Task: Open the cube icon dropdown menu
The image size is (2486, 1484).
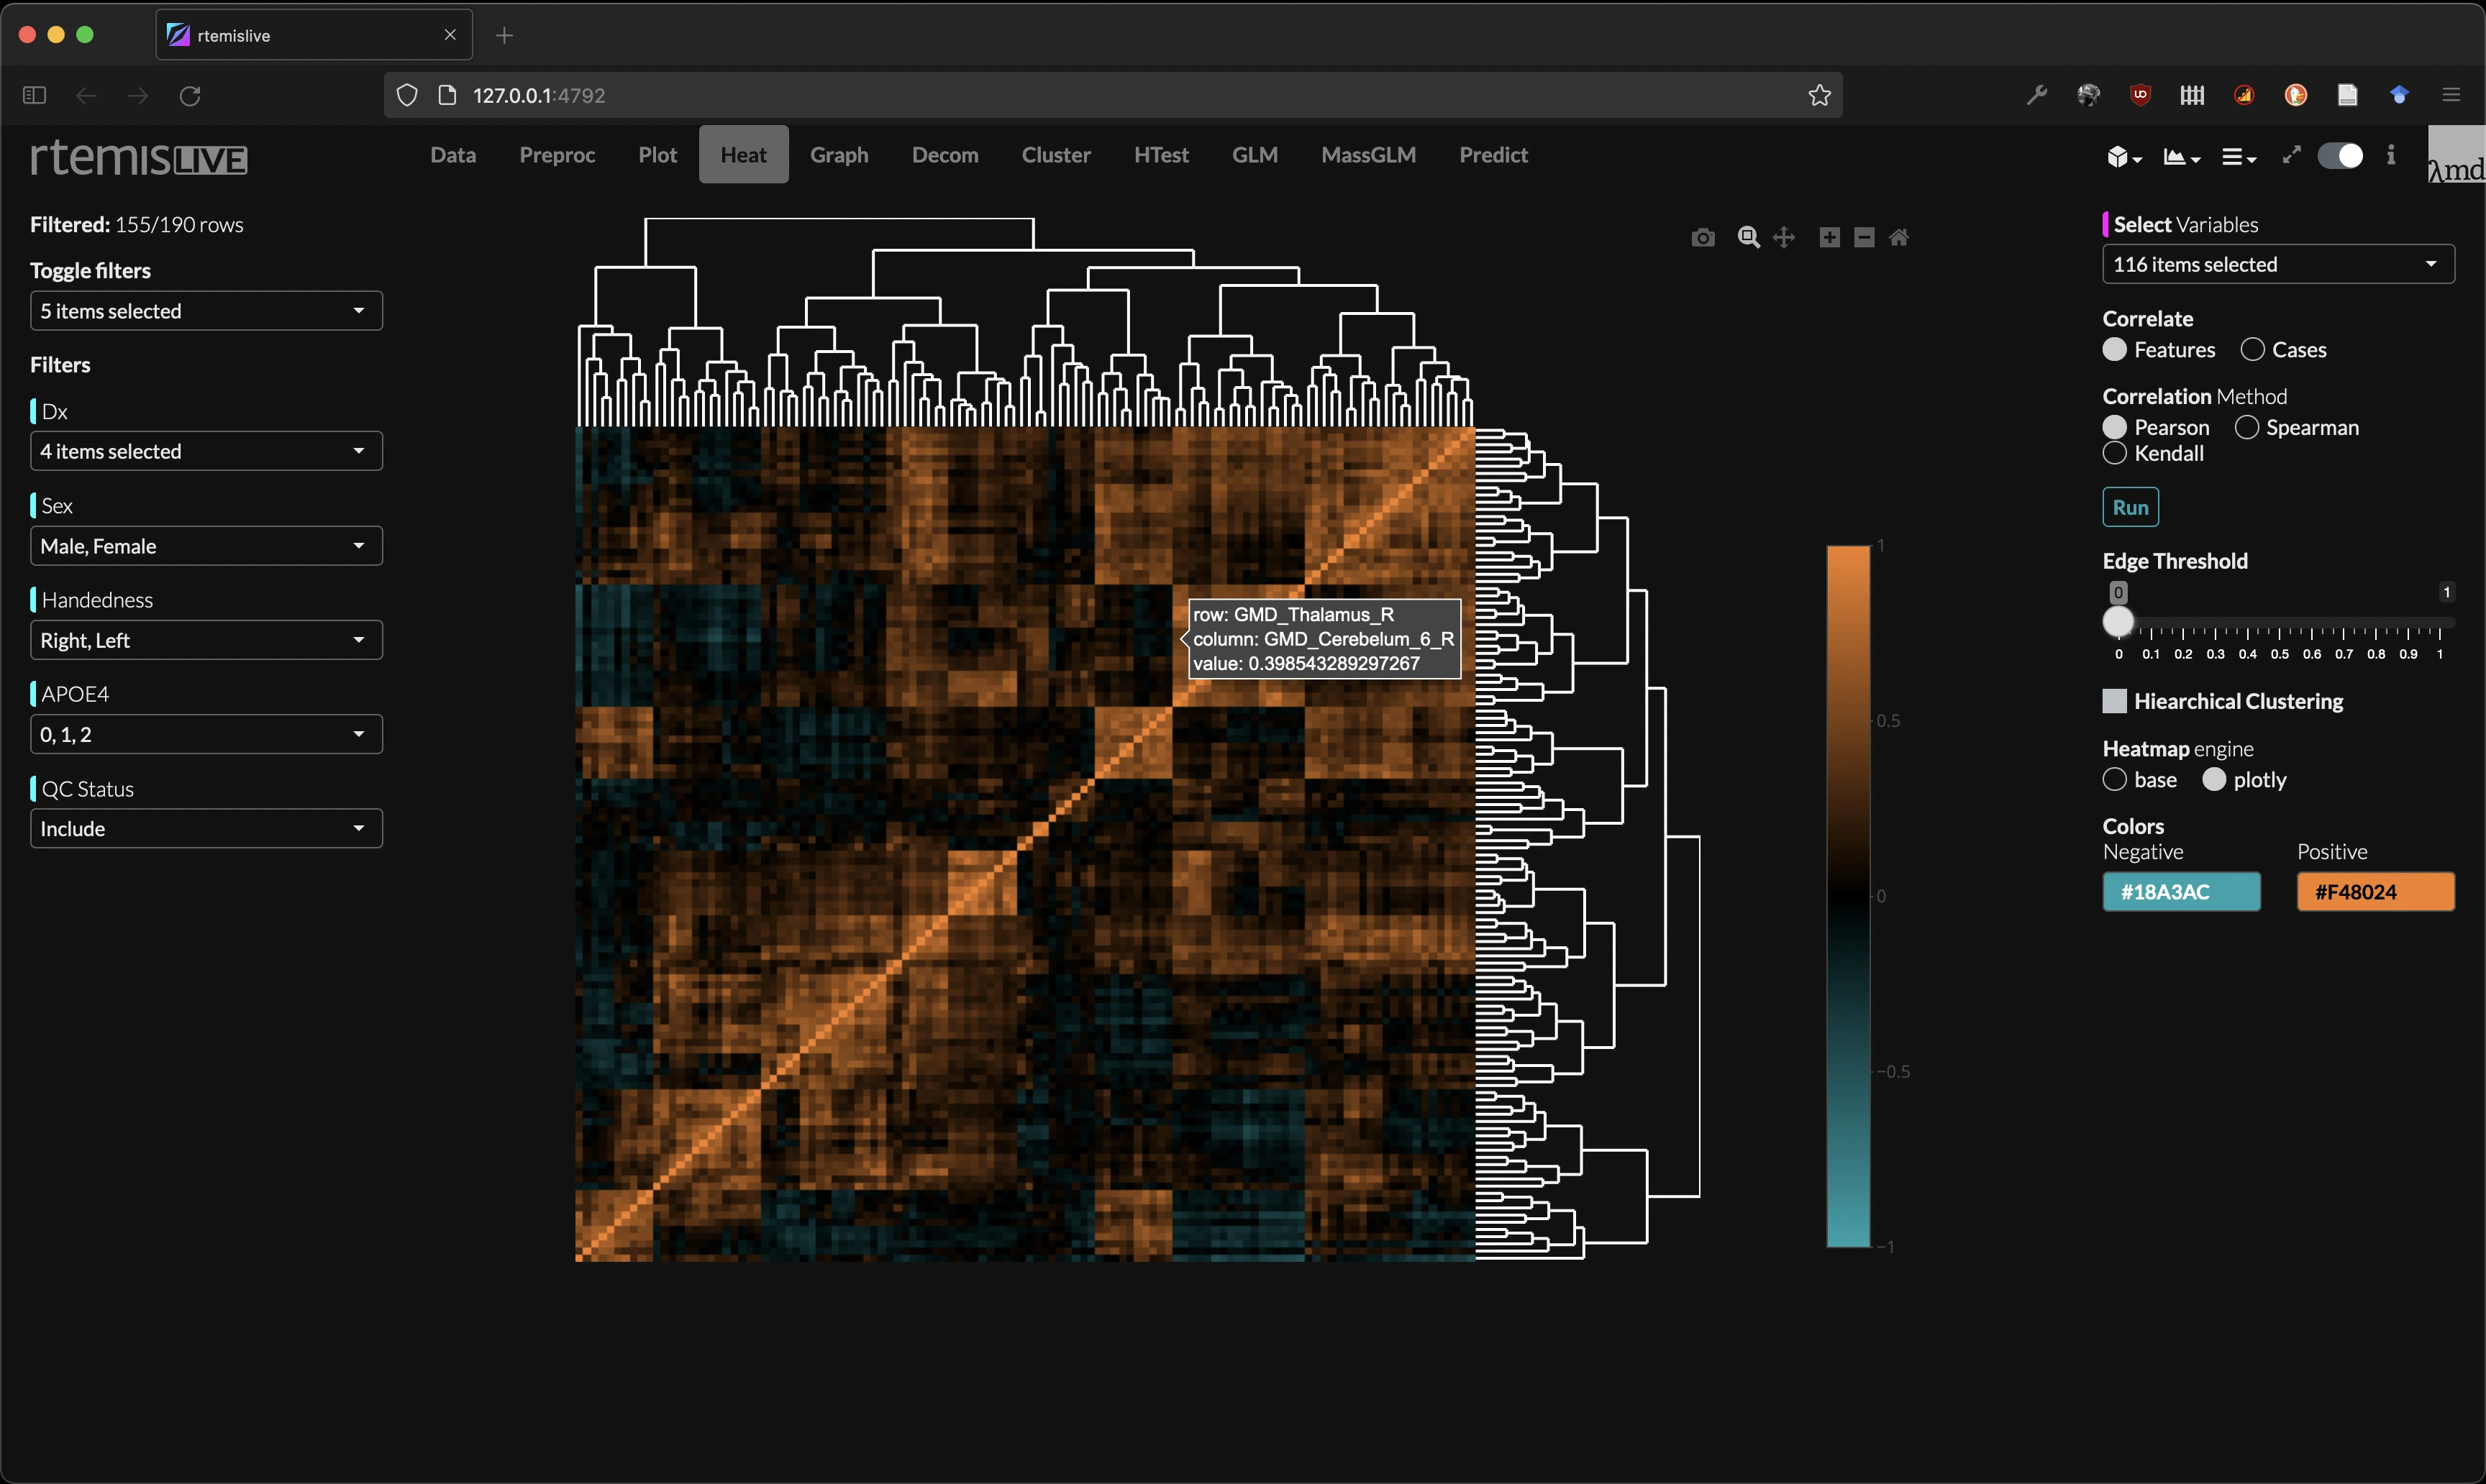Action: [x=2124, y=156]
